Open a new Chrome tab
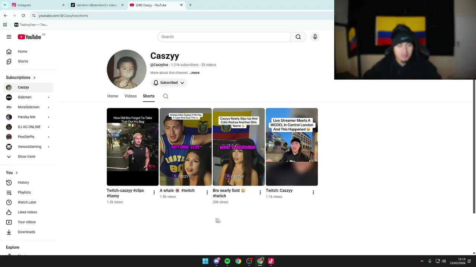 (190, 5)
